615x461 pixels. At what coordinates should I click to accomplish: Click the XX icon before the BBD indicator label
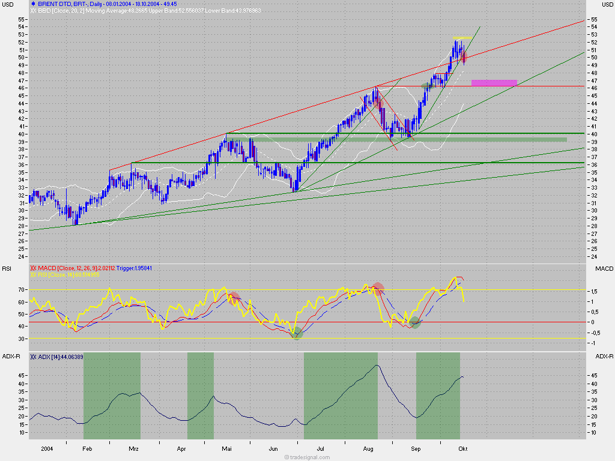click(34, 11)
